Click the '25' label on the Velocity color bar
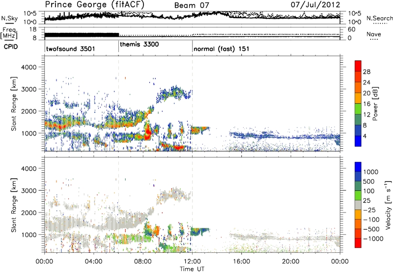Image resolution: width=393 pixels, height=272 pixels. 366,200
